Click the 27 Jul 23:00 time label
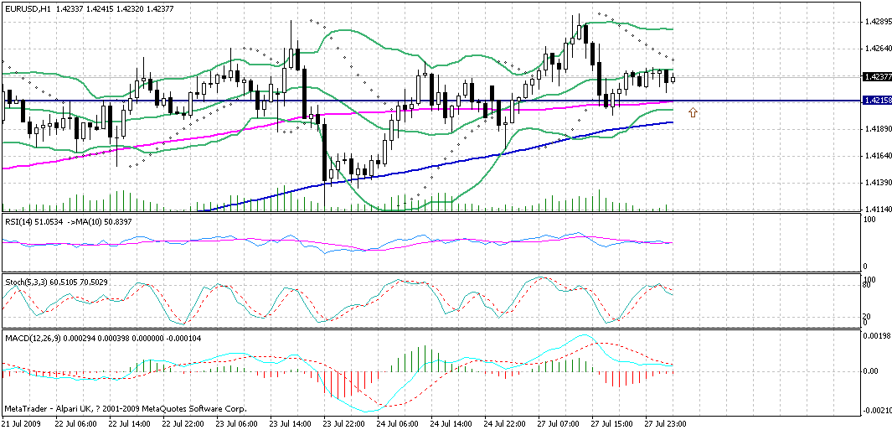892x430 pixels. click(x=667, y=424)
